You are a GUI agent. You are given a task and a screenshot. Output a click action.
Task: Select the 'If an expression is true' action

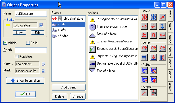(x=113, y=27)
